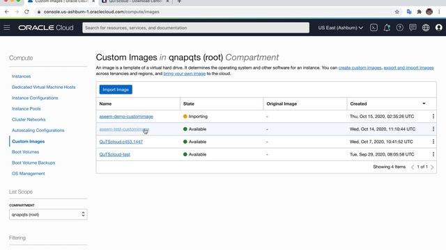The height and width of the screenshot is (250, 446).
Task: Bookmark this page with the star icon
Action: coord(397,12)
